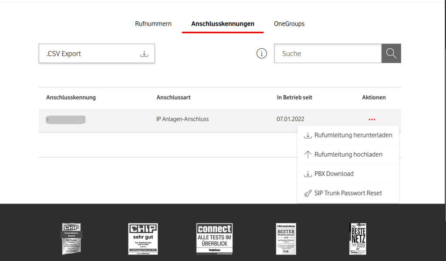The image size is (446, 261).
Task: Click the Aktionen column header
Action: pyautogui.click(x=374, y=97)
